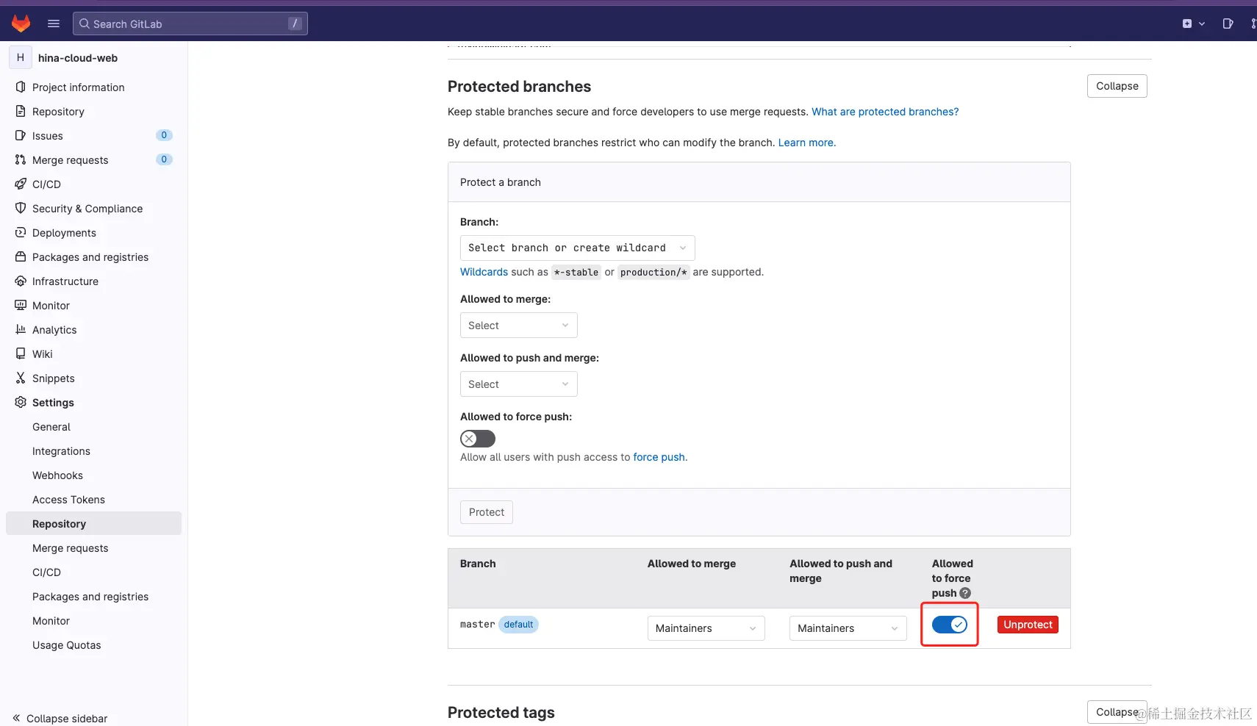
Task: Click the Issues count badge
Action: pos(164,135)
